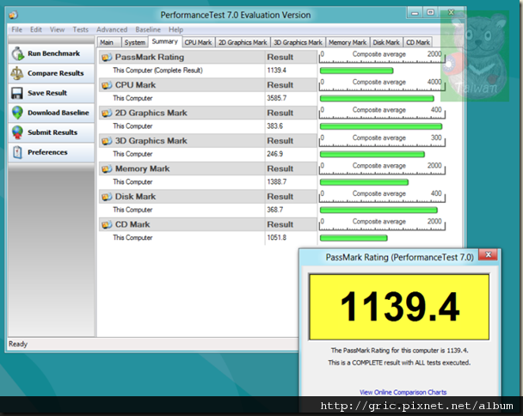Click the Memory Mark green result bar
This screenshot has height=416, width=523.
(364, 182)
